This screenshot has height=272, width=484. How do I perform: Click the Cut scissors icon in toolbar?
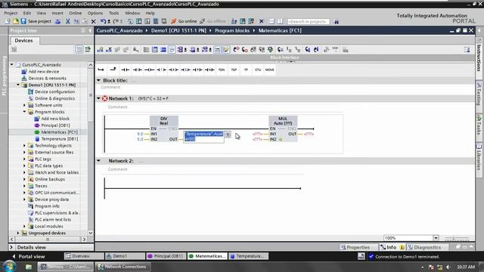tap(67, 21)
